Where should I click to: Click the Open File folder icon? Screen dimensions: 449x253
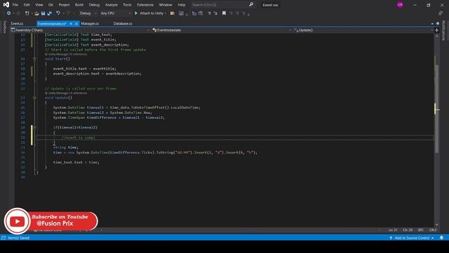point(36,13)
